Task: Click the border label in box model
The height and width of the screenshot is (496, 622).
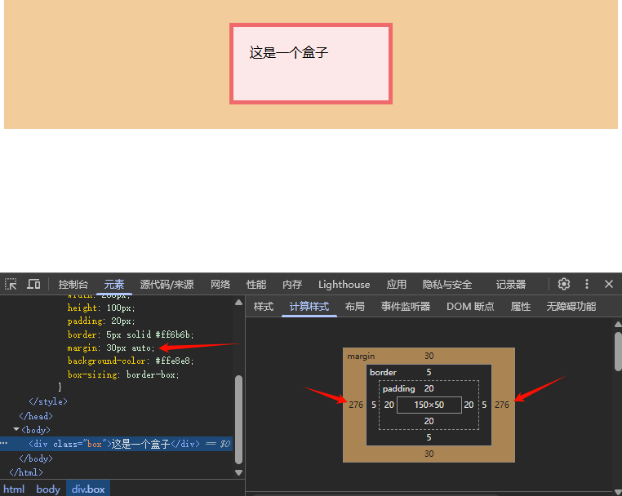Action: click(x=383, y=372)
